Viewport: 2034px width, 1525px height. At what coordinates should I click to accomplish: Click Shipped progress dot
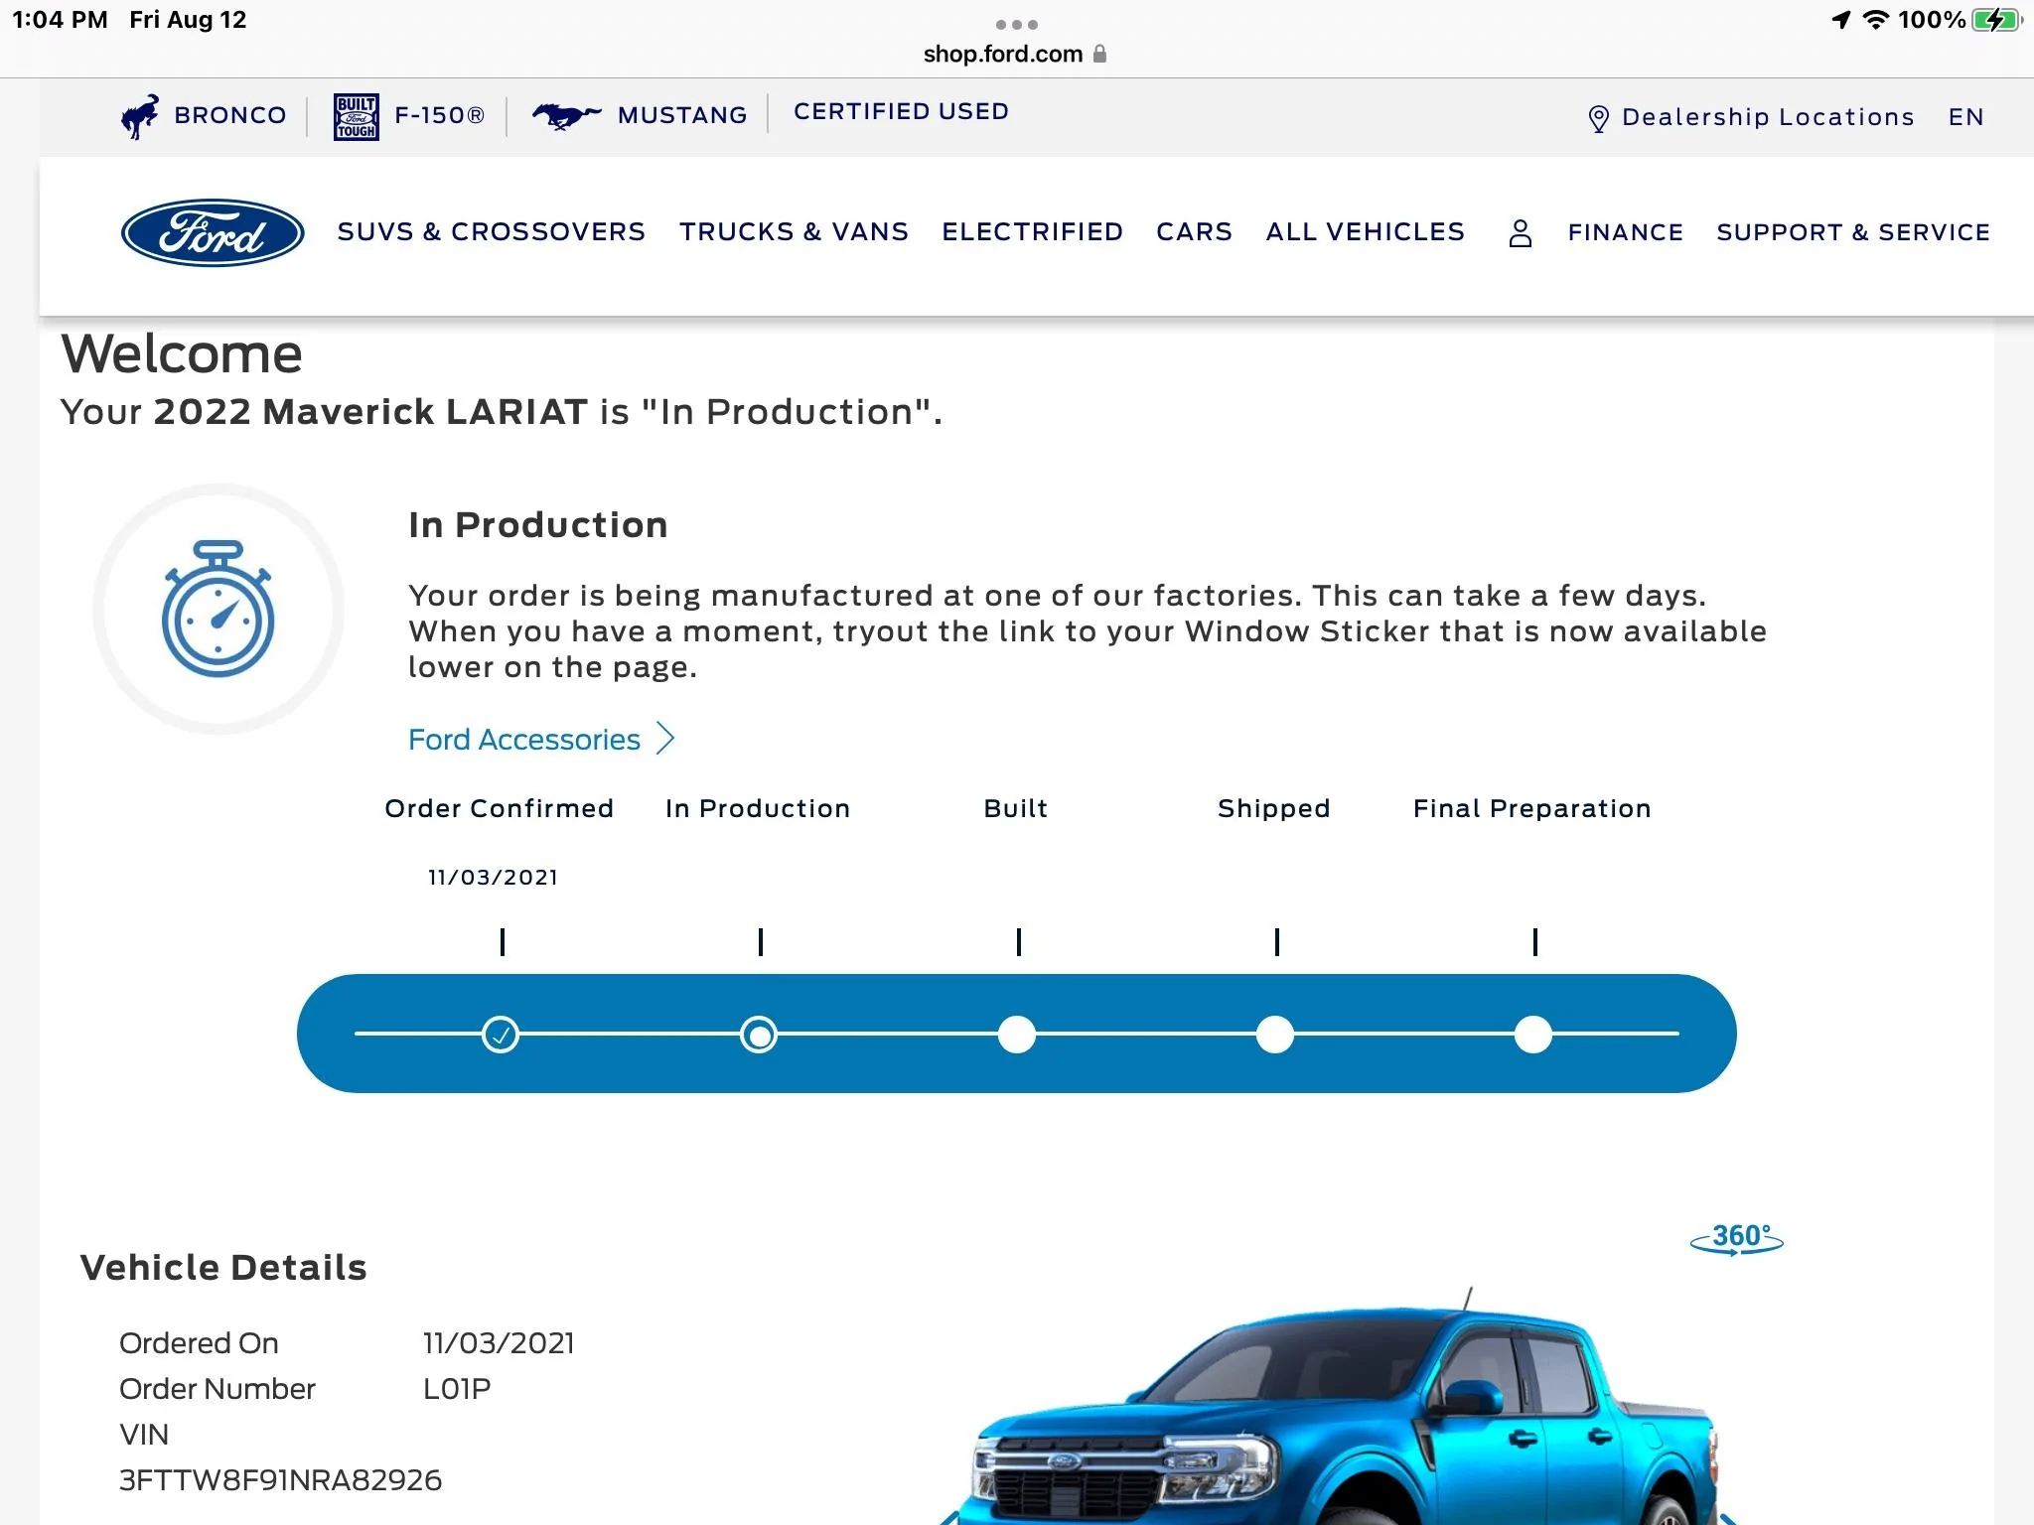[1275, 1035]
